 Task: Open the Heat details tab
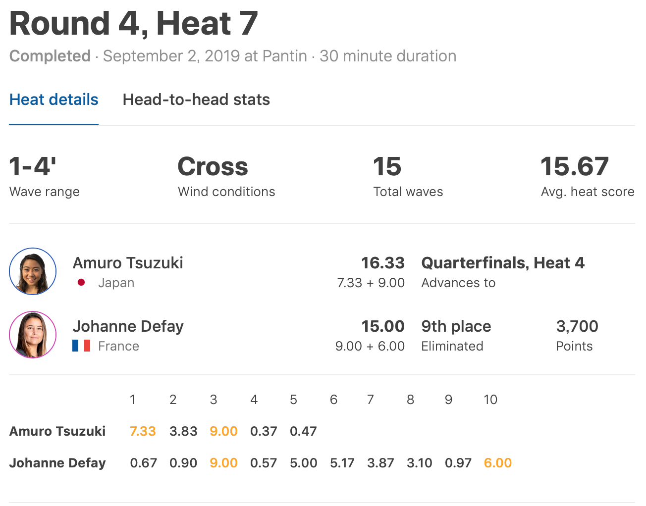point(54,100)
